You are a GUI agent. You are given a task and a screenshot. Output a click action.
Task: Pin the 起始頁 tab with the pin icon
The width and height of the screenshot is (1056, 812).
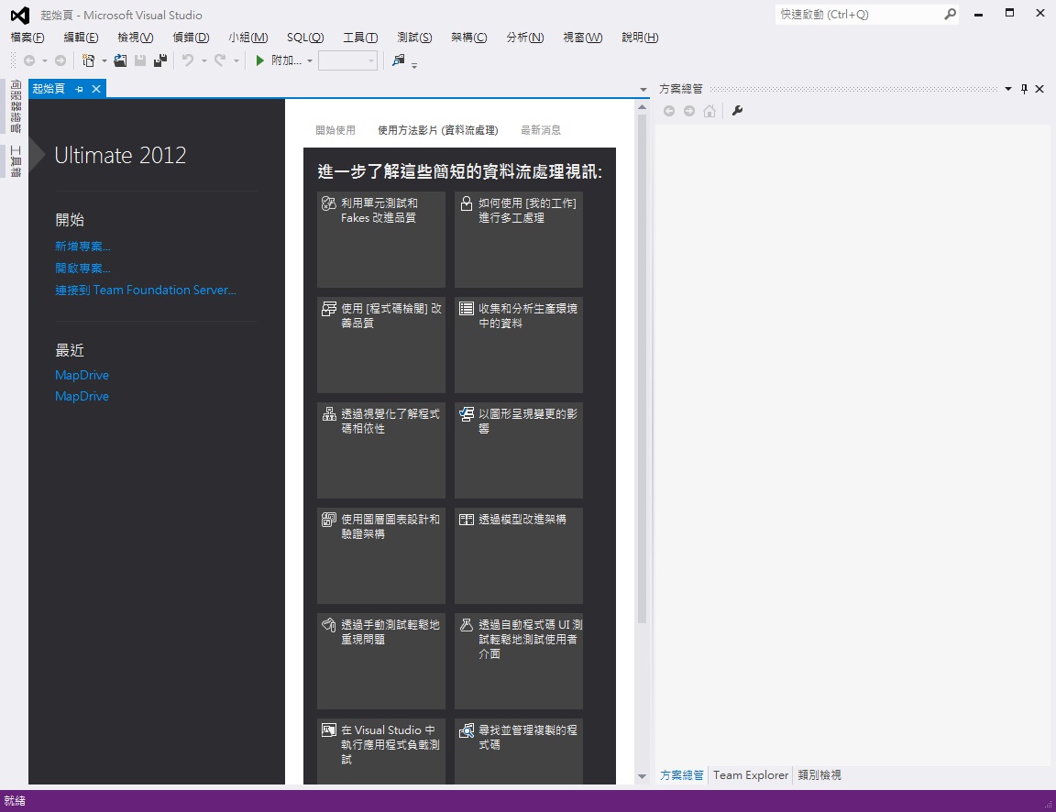(x=80, y=89)
